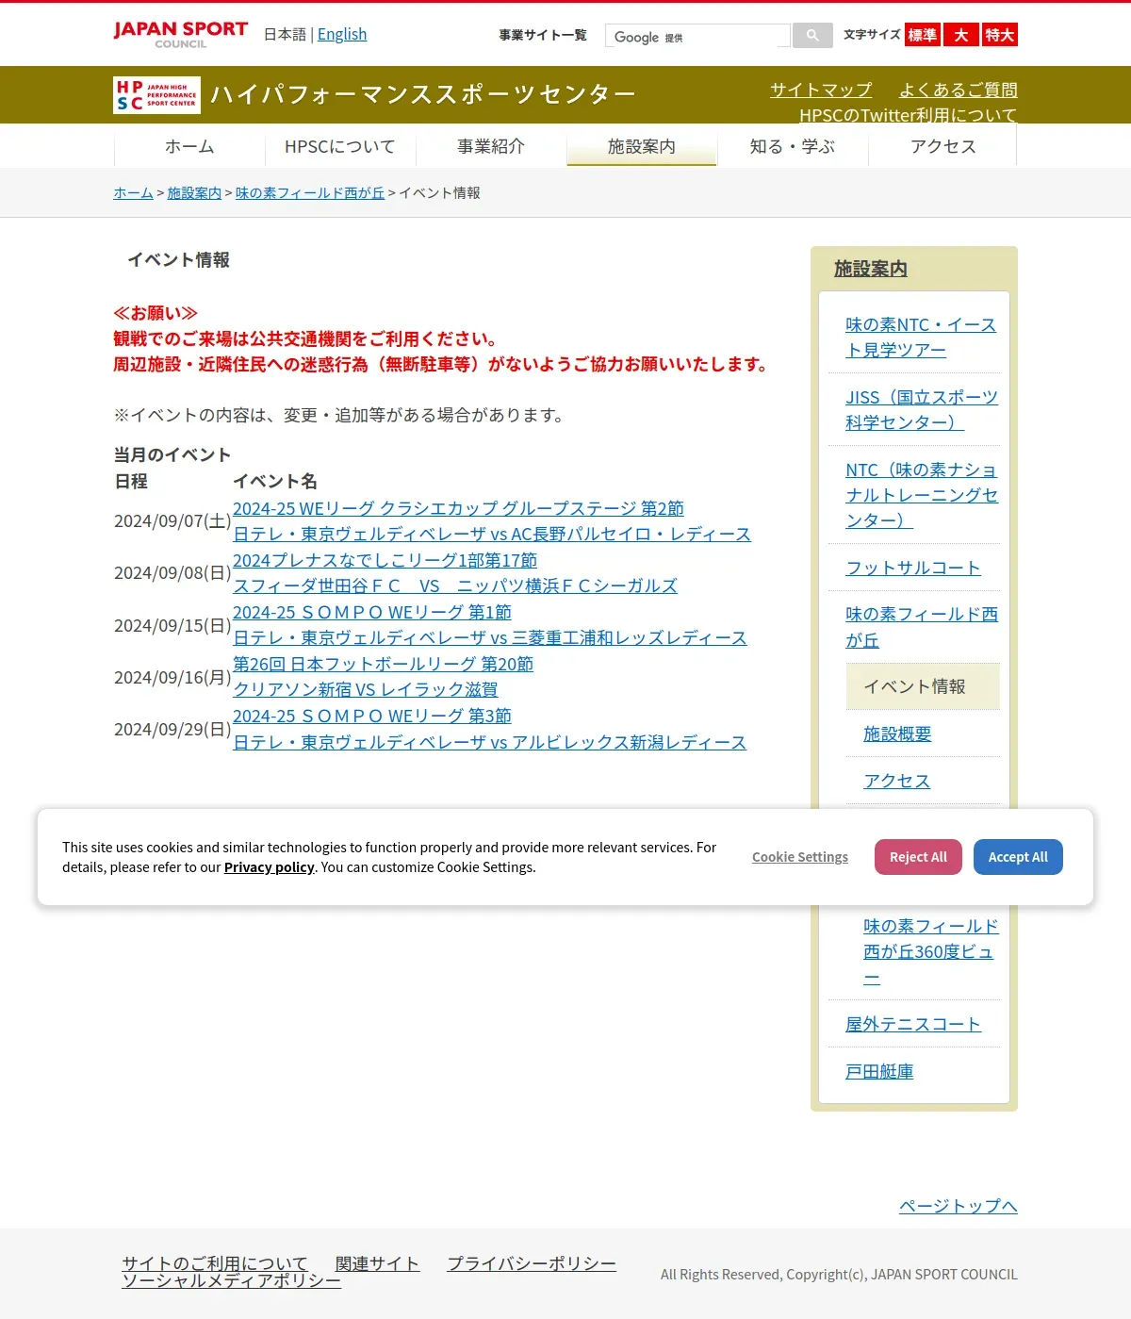Open ベレーザ vs アルビレックス新潟レディース link
This screenshot has height=1319, width=1131.
(489, 742)
